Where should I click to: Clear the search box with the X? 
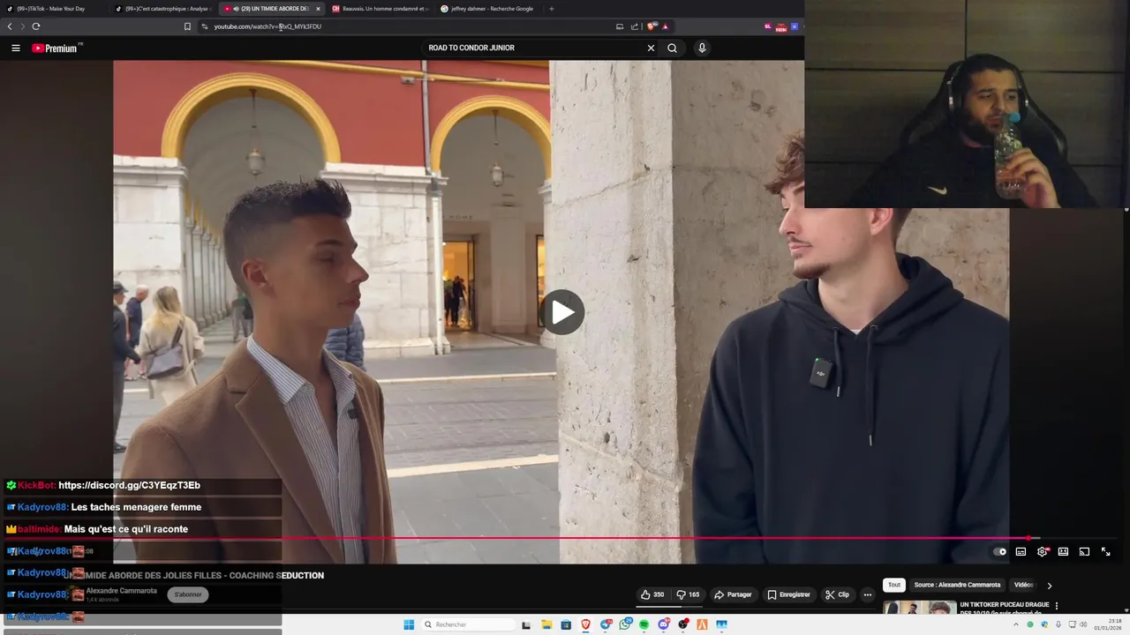tap(651, 49)
